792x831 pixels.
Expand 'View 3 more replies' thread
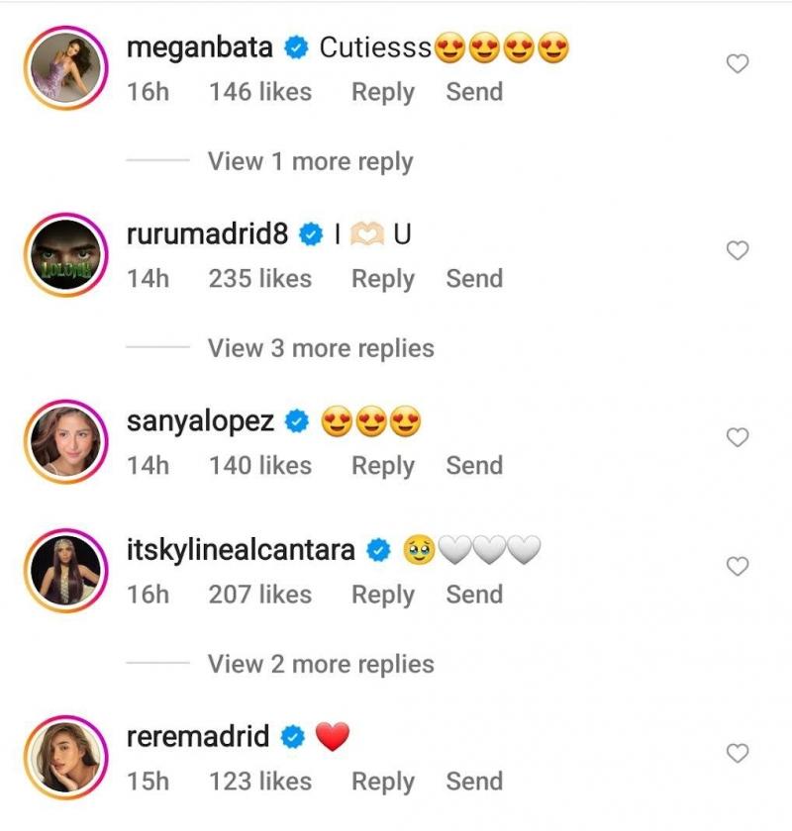320,348
